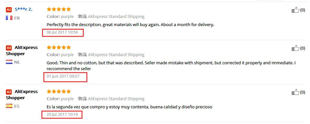Click the Spanish review text
Image resolution: width=310 pixels, height=124 pixels.
129,107
